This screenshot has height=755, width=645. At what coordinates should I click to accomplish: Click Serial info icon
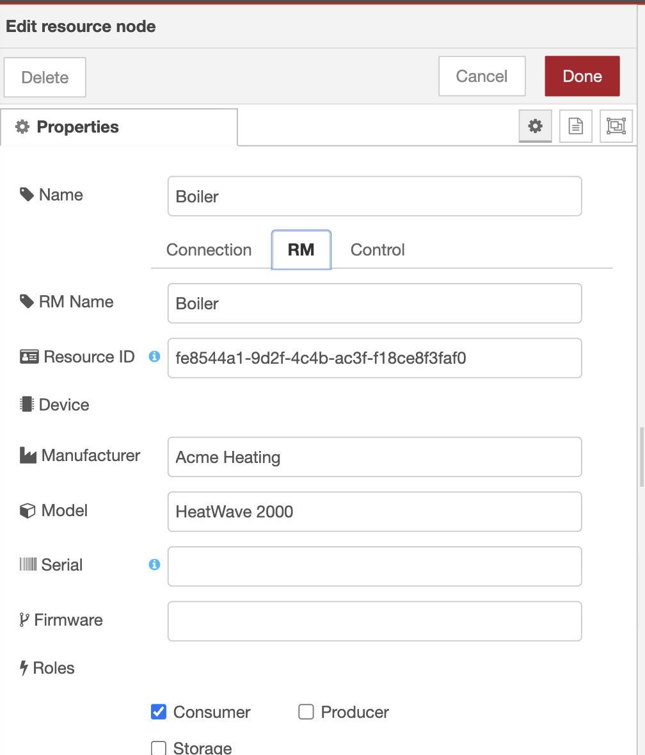154,564
